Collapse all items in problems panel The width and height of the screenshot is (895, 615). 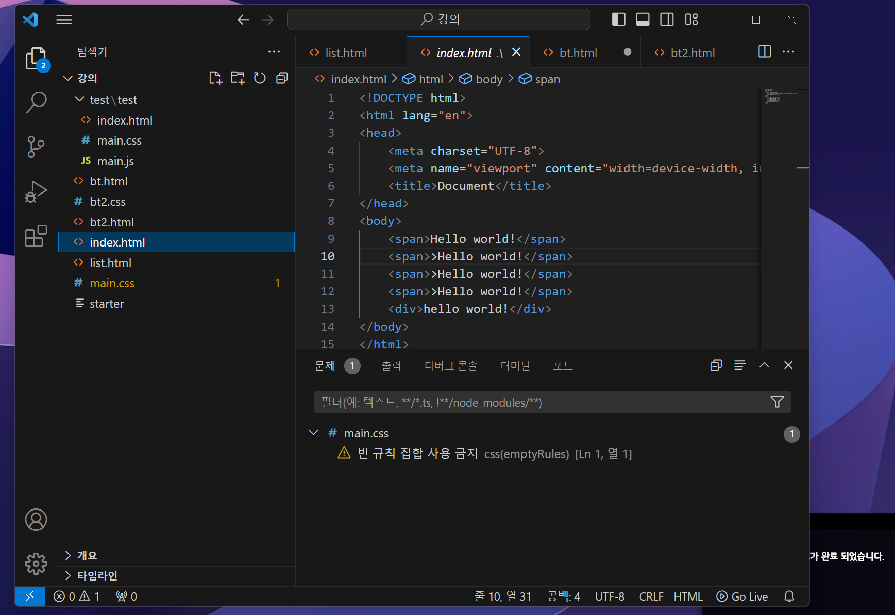click(716, 365)
